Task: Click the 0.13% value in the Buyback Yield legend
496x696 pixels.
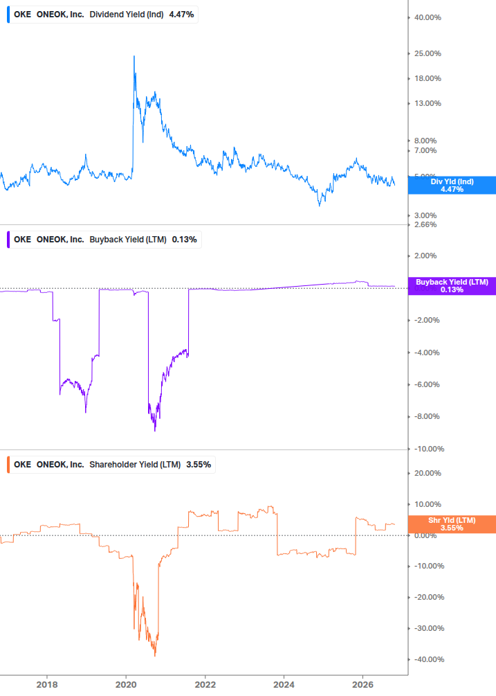Action: pyautogui.click(x=185, y=240)
